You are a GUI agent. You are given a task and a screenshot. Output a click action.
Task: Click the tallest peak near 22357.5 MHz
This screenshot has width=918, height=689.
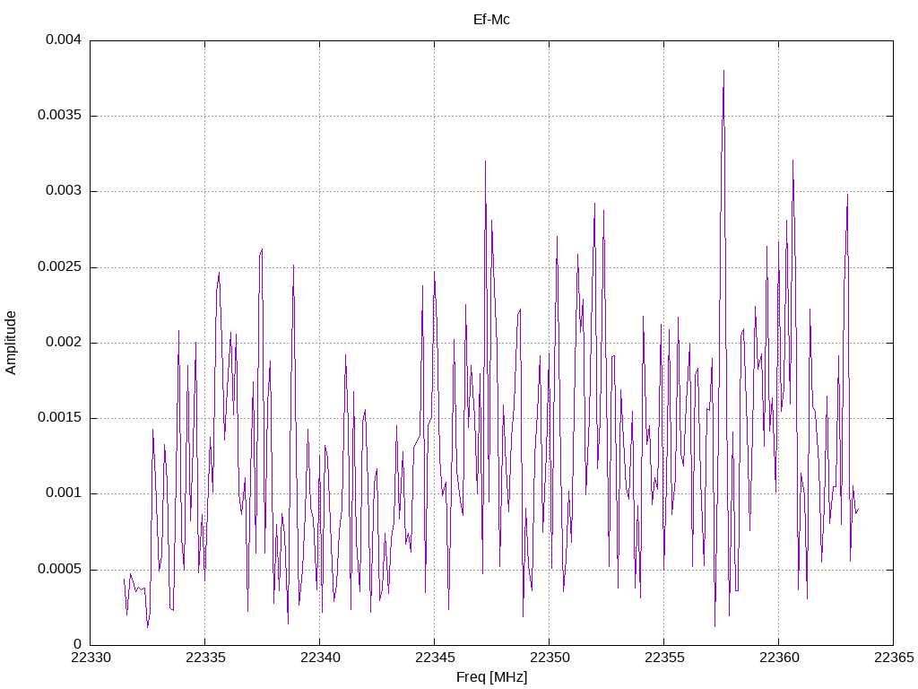(723, 72)
